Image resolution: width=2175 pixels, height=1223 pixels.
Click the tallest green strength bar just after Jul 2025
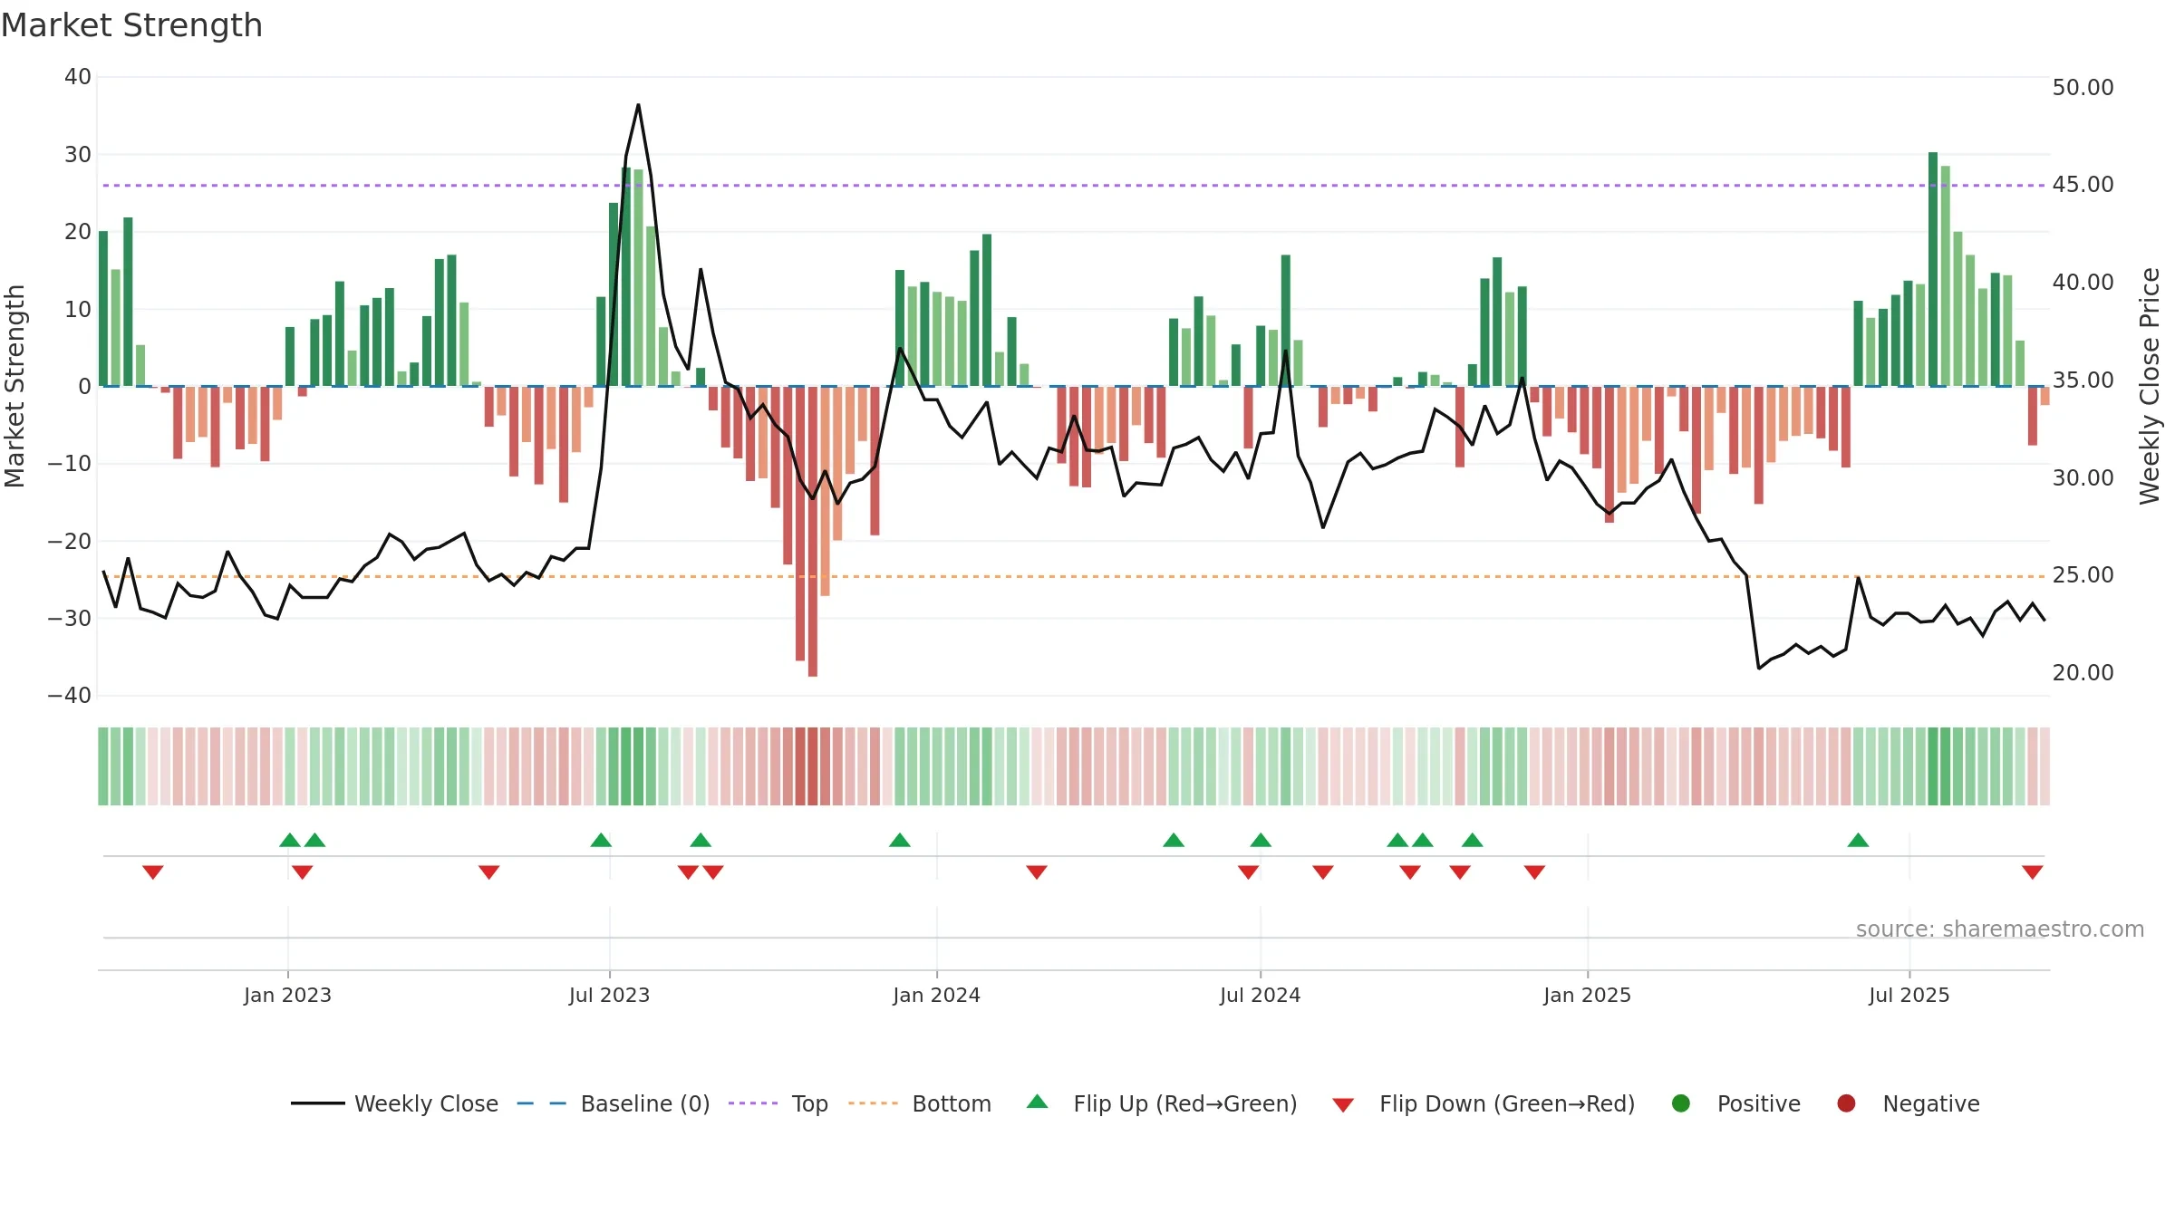1933,269
